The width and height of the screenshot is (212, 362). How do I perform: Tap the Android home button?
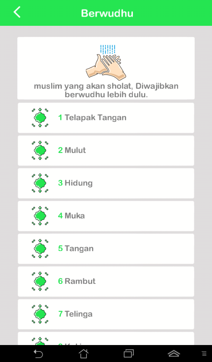(83, 353)
